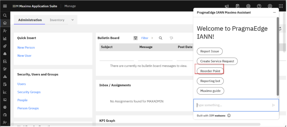Click the Type something chat input
The width and height of the screenshot is (287, 127).
click(236, 105)
